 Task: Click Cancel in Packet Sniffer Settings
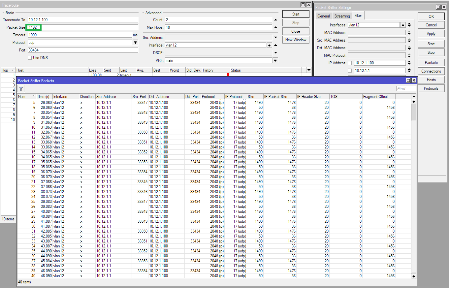coord(431,25)
